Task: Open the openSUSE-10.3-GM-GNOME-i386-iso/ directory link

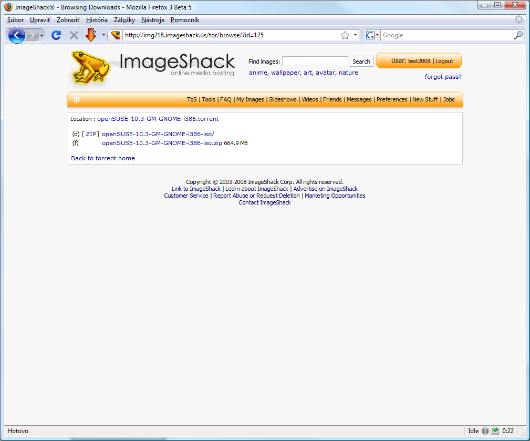Action: [x=158, y=134]
